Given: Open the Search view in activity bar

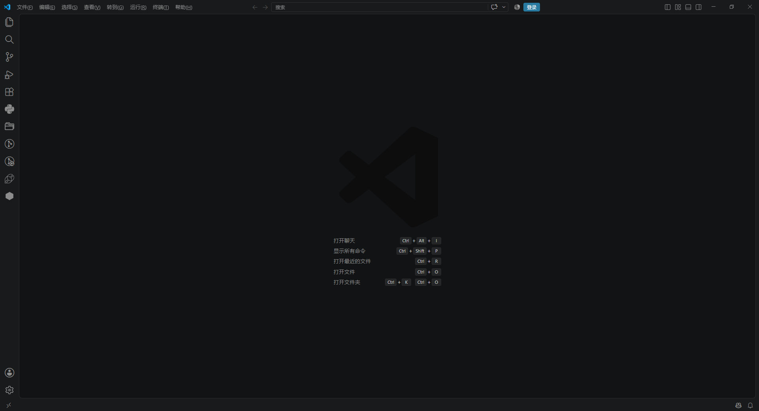Looking at the screenshot, I should tap(9, 40).
